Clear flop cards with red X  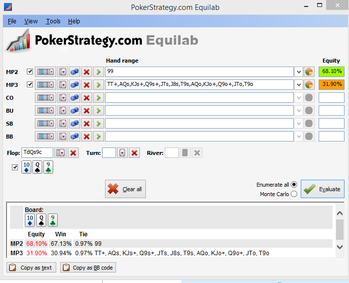point(73,153)
